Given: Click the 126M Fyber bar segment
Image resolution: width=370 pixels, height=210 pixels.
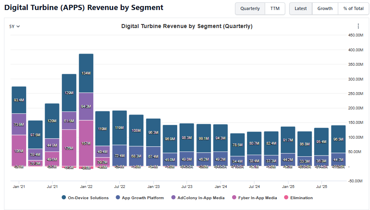Looking at the screenshot, I should pos(69,148).
